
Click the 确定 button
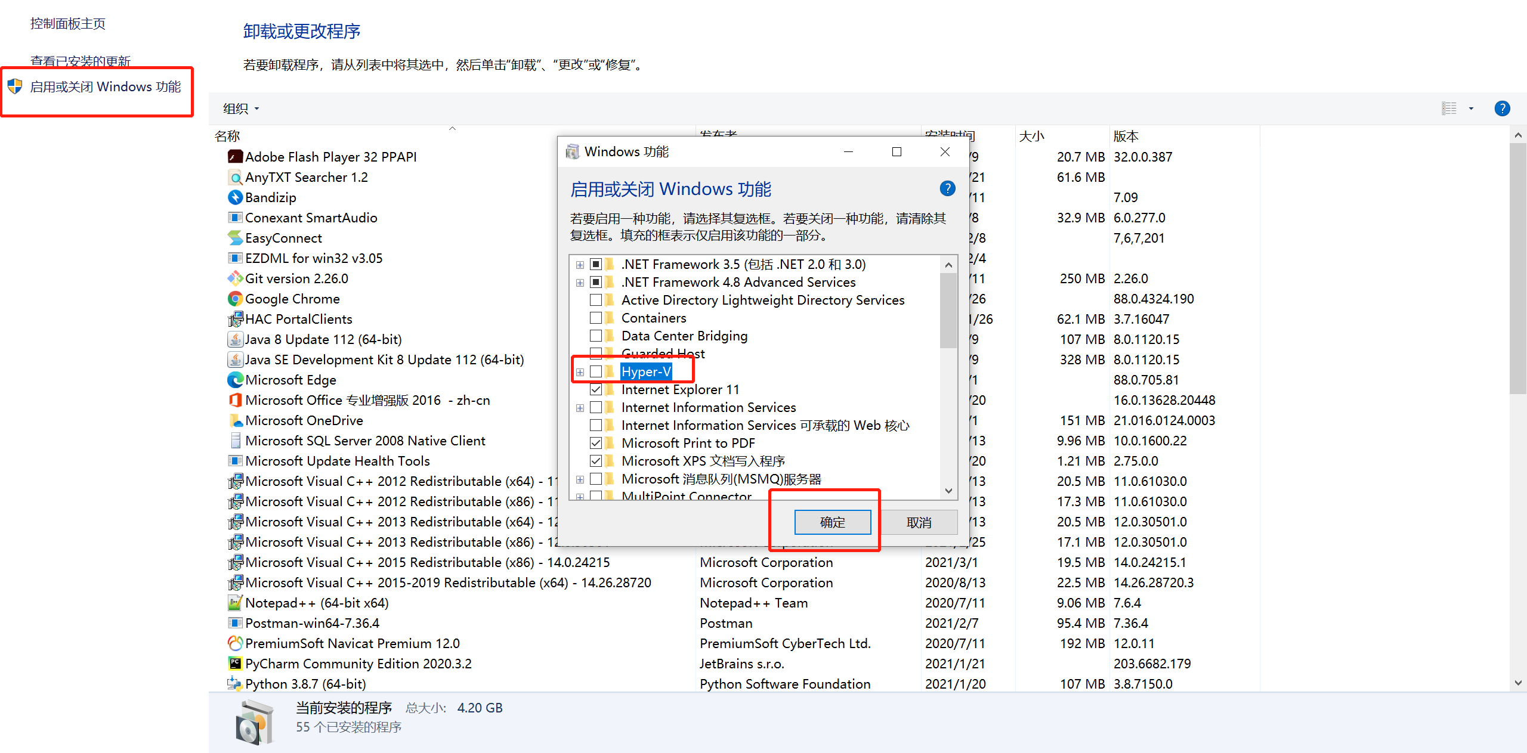832,522
